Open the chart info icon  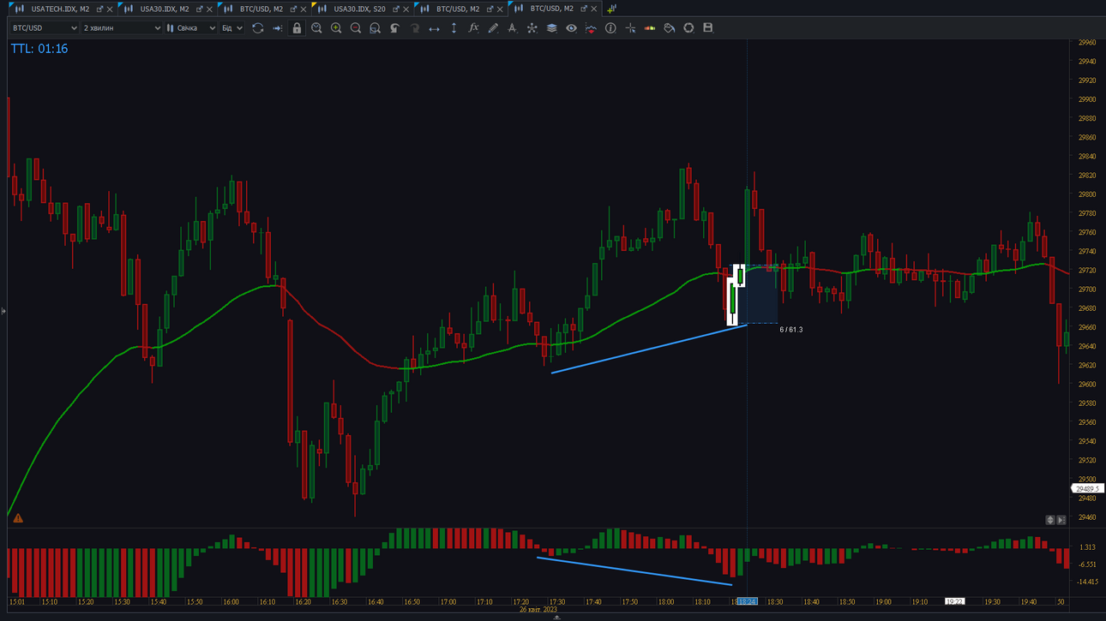coord(610,28)
